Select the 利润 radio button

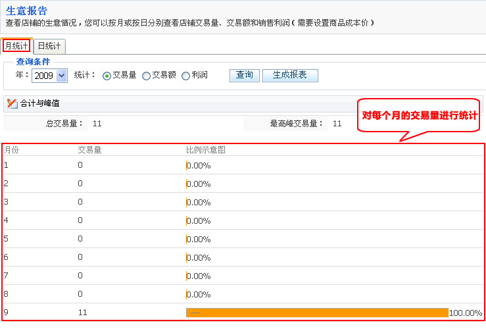pos(185,76)
